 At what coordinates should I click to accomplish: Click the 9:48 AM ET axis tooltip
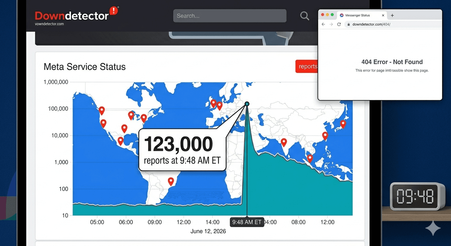coord(247,222)
